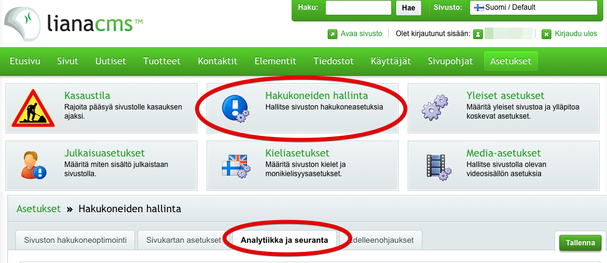
Task: Click the Yleiset asetukset gears icon
Action: [x=435, y=107]
